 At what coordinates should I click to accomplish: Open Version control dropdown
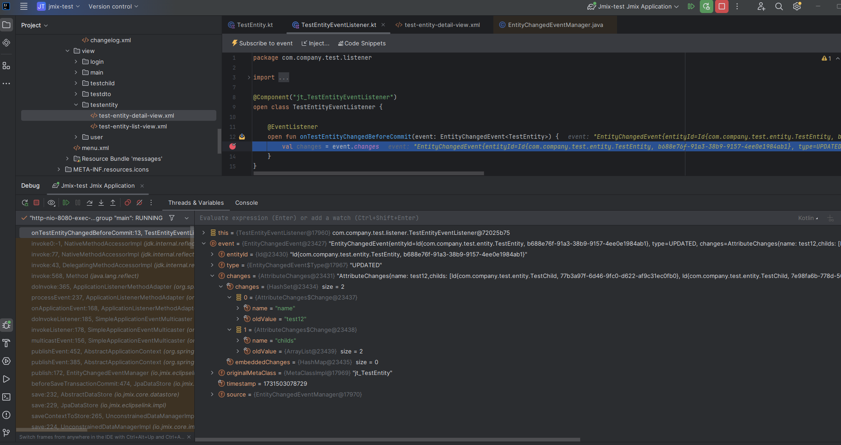click(113, 6)
